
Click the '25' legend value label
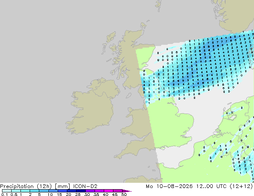coord(78,194)
